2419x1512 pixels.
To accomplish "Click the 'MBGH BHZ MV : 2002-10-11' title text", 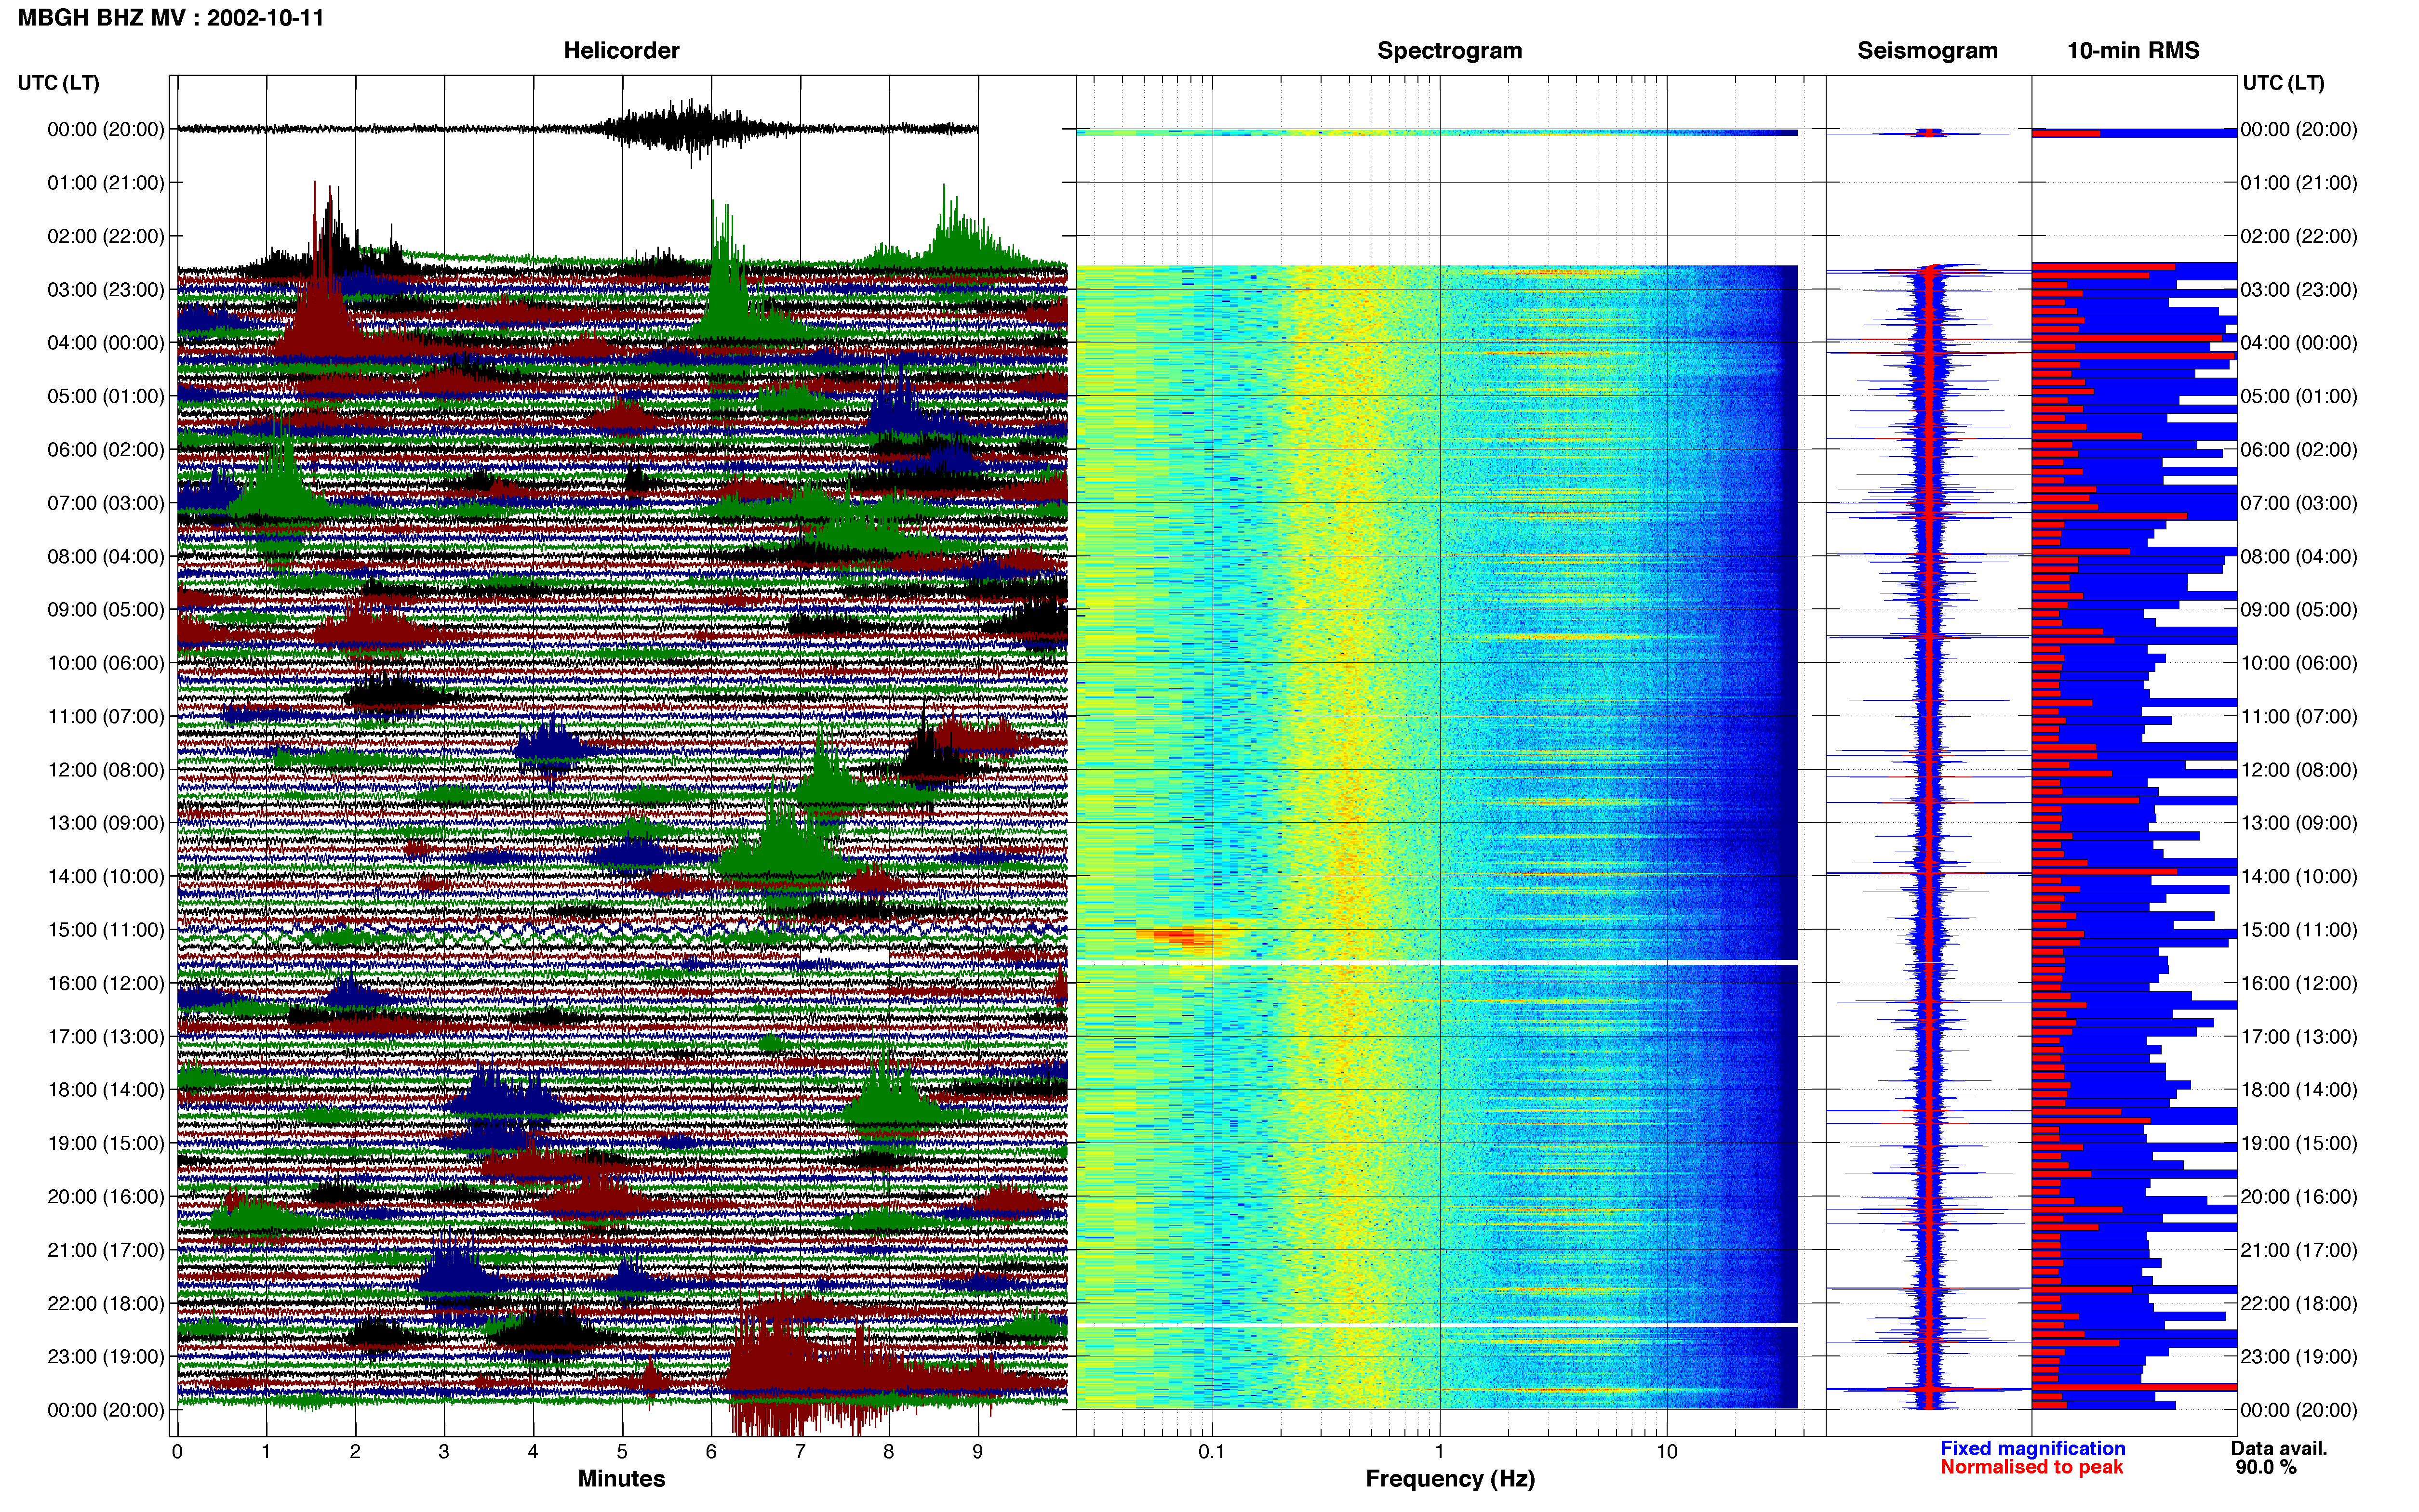I will click(x=171, y=17).
